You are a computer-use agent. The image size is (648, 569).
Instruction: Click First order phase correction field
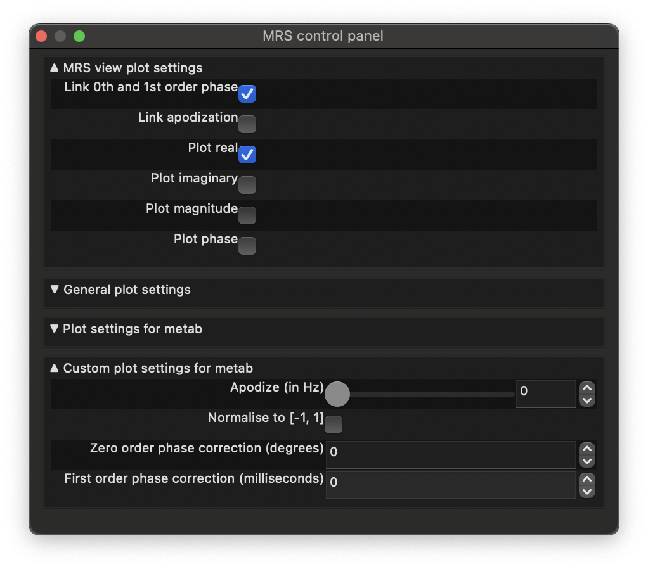[450, 483]
